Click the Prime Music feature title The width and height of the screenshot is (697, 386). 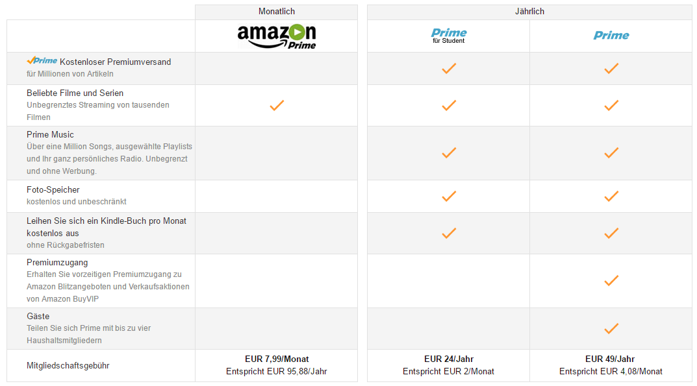click(x=50, y=134)
